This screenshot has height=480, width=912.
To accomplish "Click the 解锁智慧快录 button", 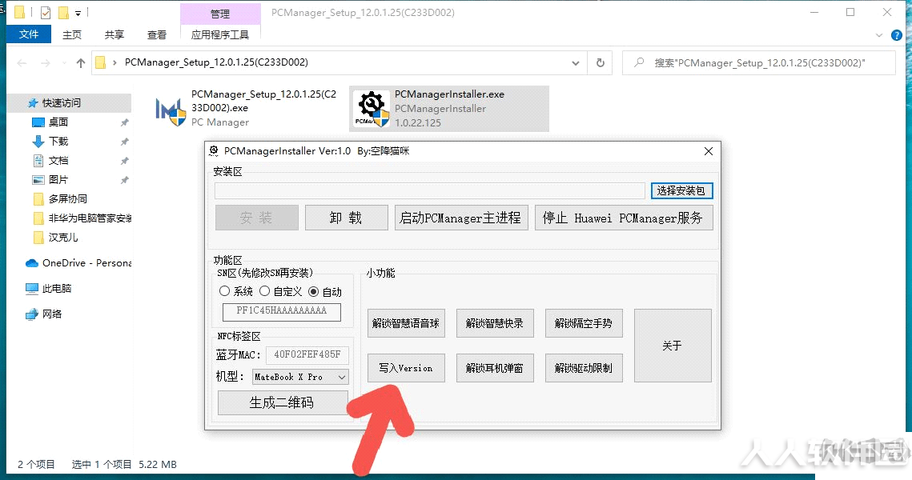I will point(495,323).
